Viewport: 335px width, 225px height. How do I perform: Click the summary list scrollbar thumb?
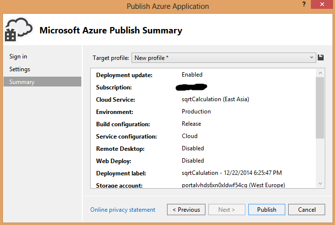click(x=320, y=107)
